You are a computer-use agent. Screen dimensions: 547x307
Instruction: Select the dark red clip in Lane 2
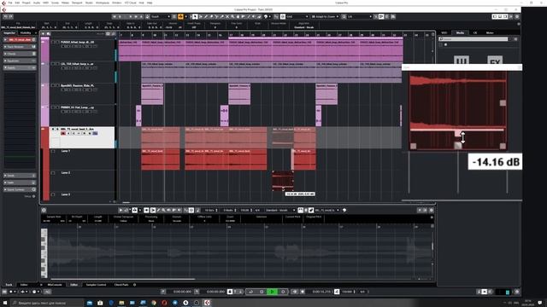[x=283, y=181]
